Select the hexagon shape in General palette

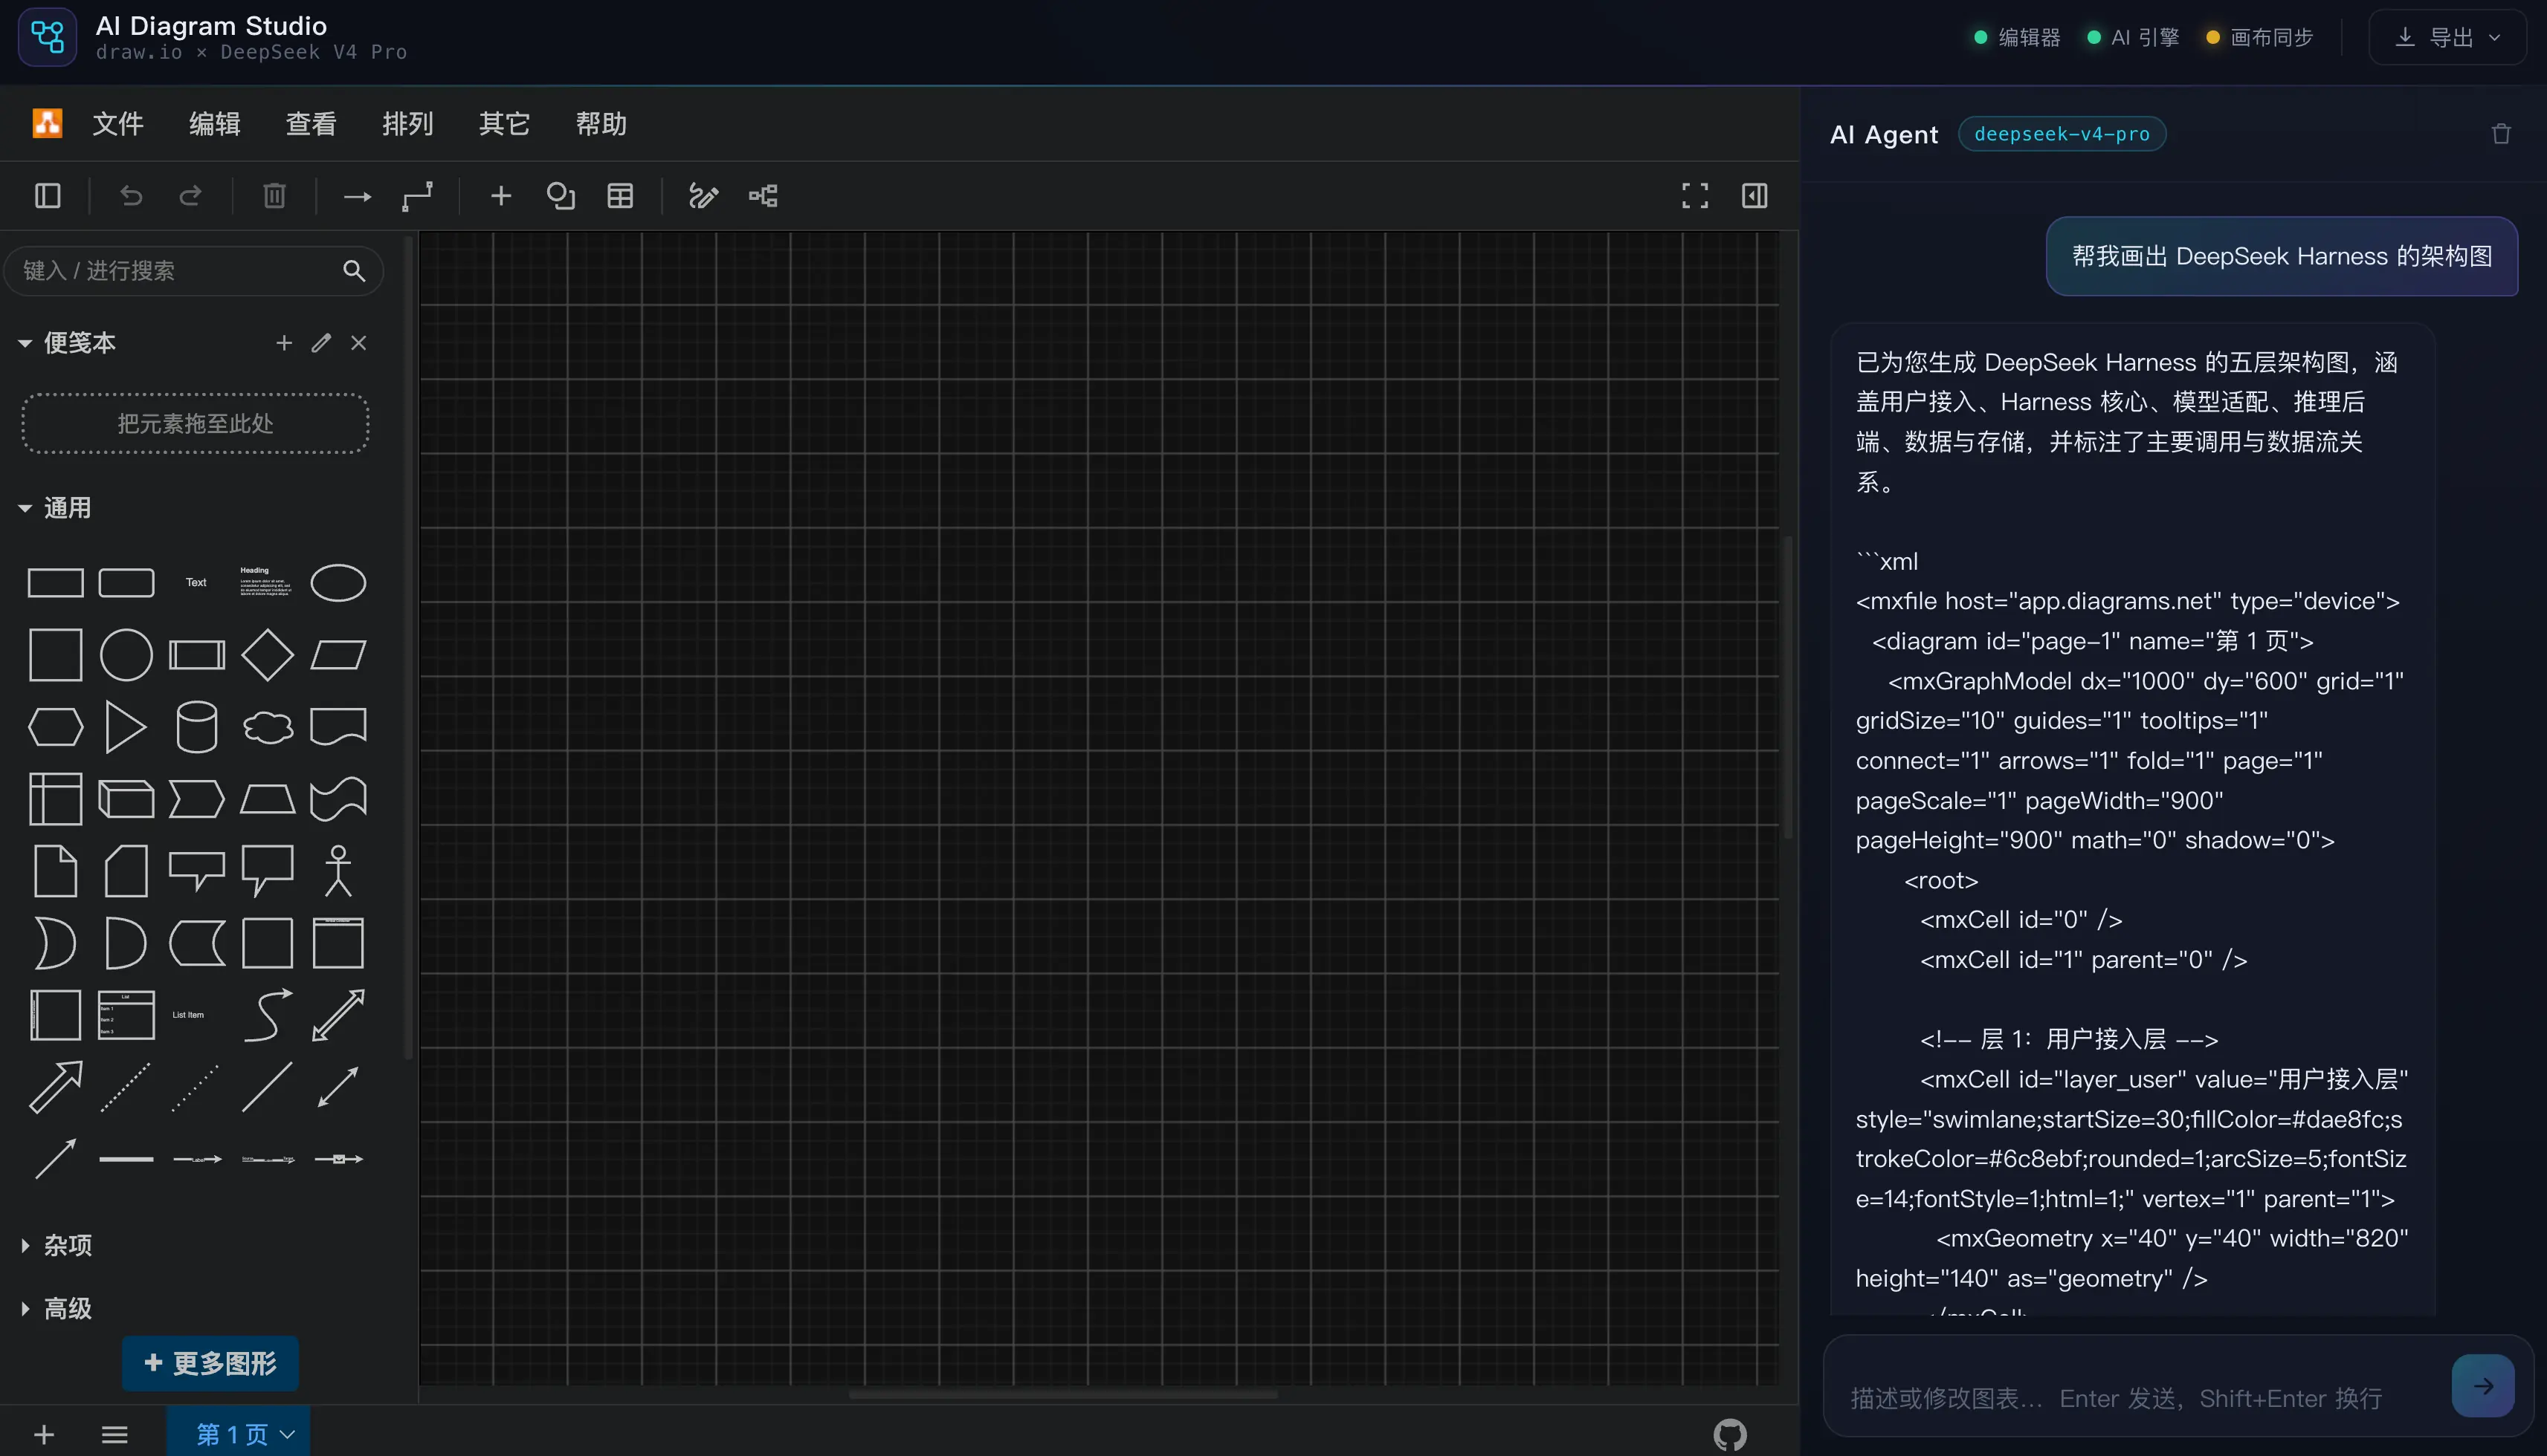point(55,727)
